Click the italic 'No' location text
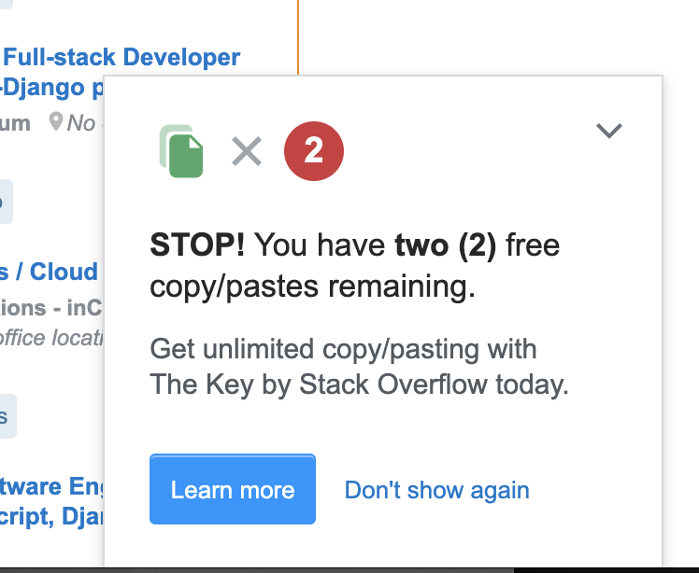Image resolution: width=699 pixels, height=573 pixels. 80,123
